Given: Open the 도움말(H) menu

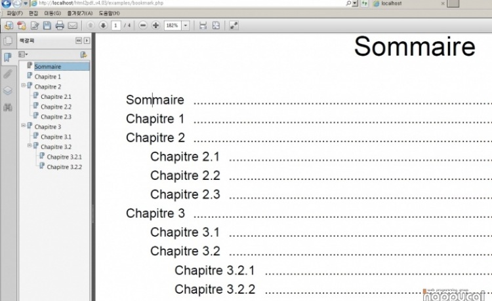Looking at the screenshot, I should tap(109, 13).
